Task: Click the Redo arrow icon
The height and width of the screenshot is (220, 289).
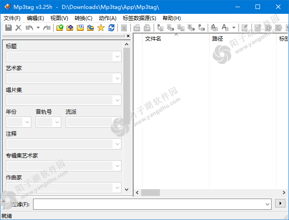Action: pyautogui.click(x=47, y=28)
